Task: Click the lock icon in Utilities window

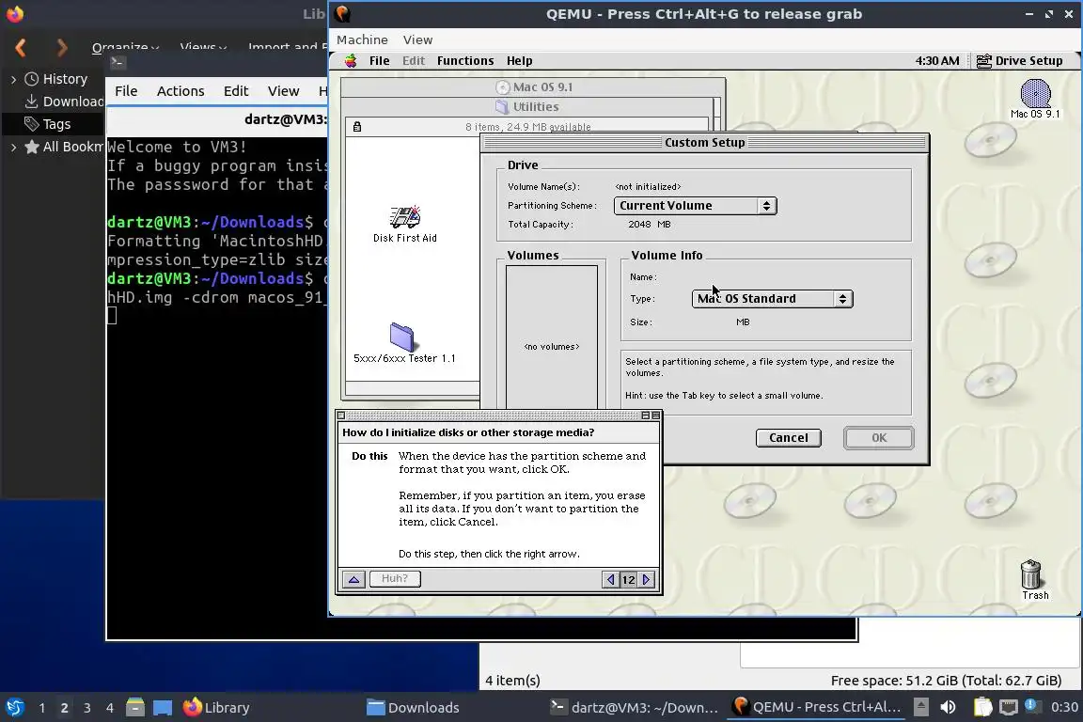Action: pos(357,126)
